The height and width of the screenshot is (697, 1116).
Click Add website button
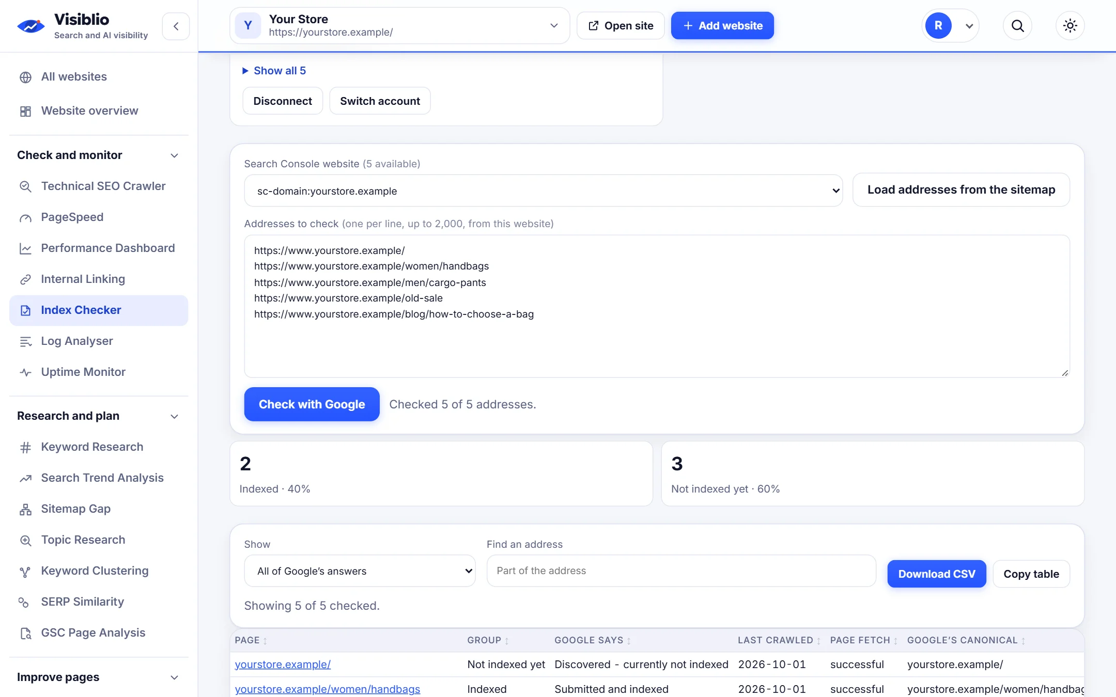tap(722, 26)
